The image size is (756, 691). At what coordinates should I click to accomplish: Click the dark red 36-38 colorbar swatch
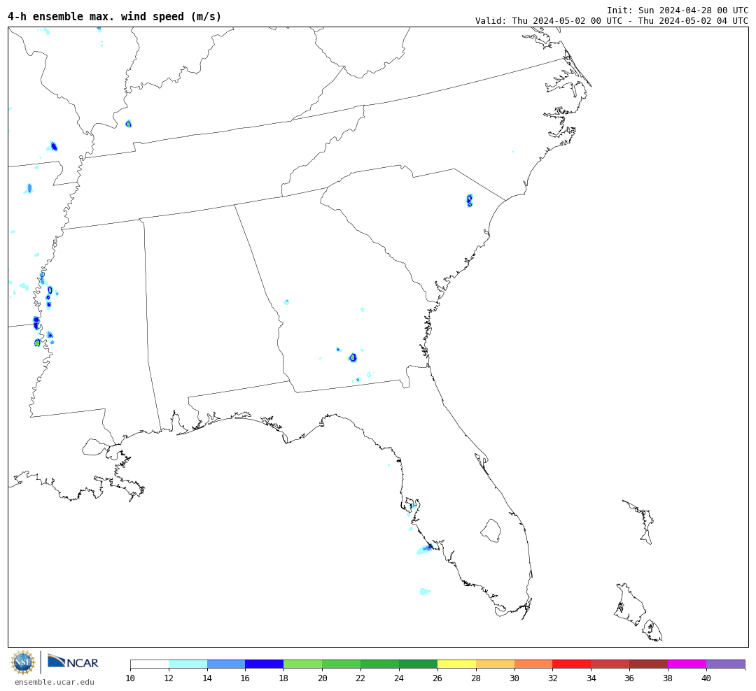click(x=648, y=664)
